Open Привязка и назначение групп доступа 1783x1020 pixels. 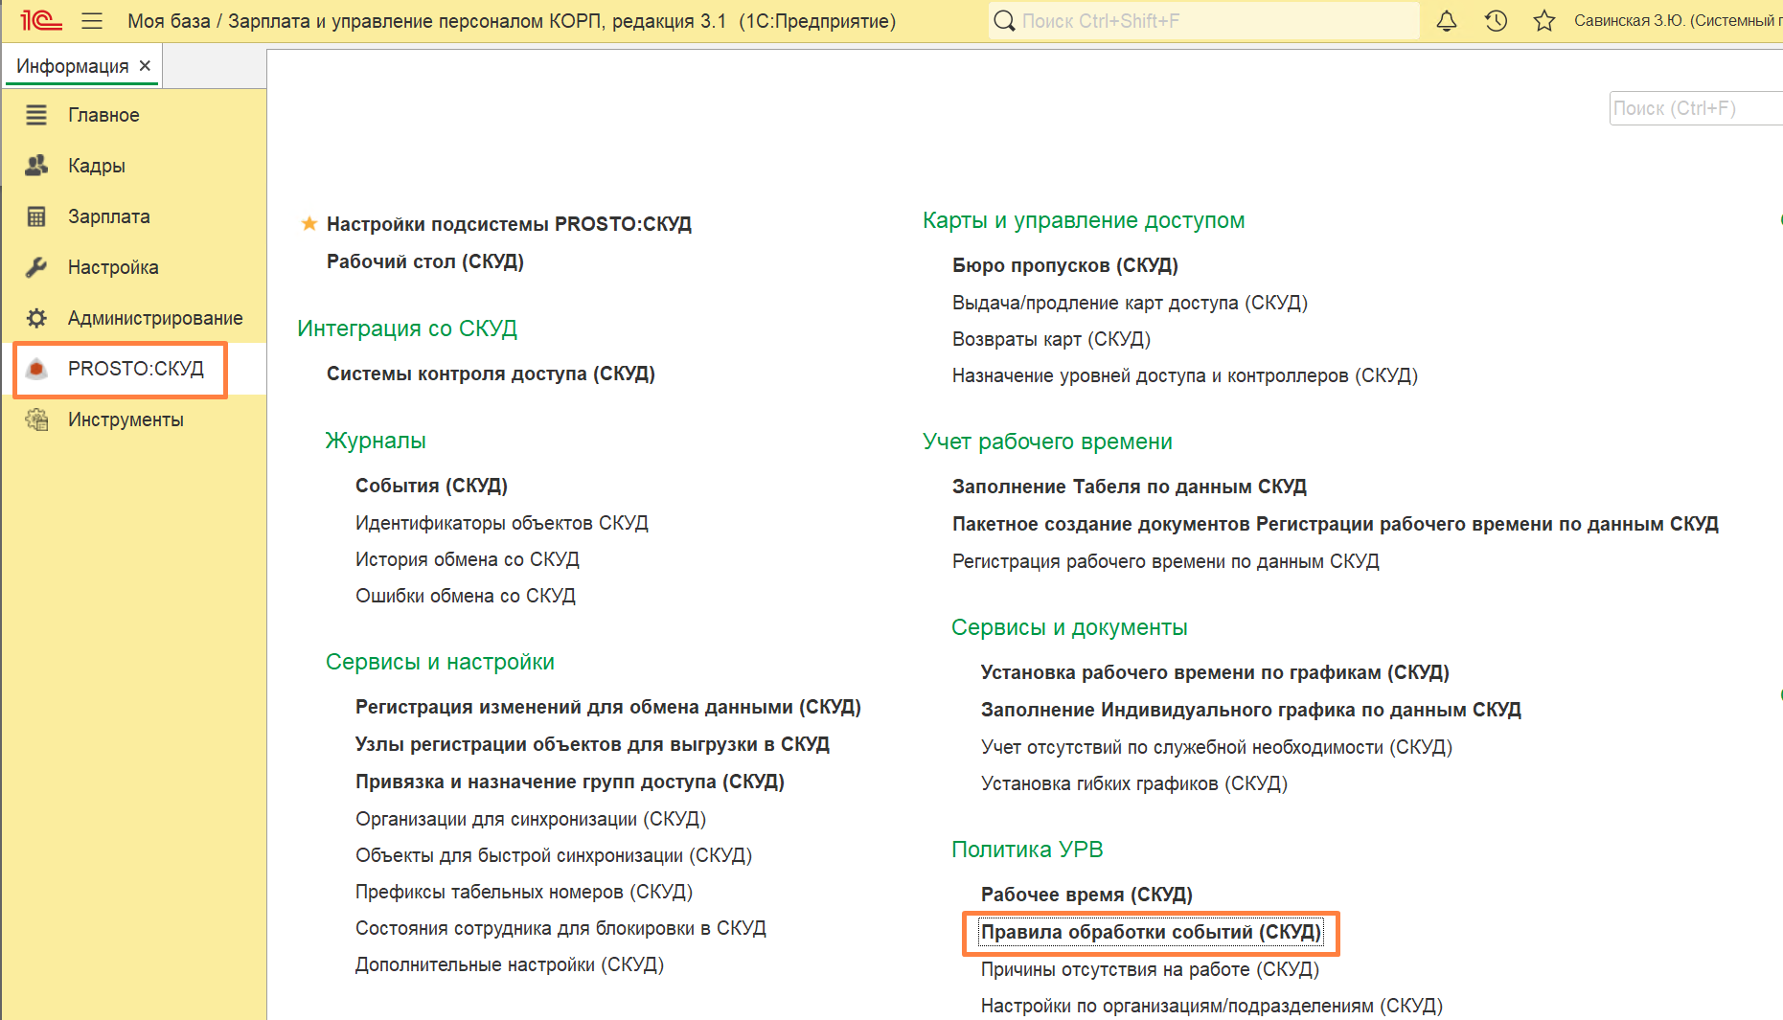570,782
